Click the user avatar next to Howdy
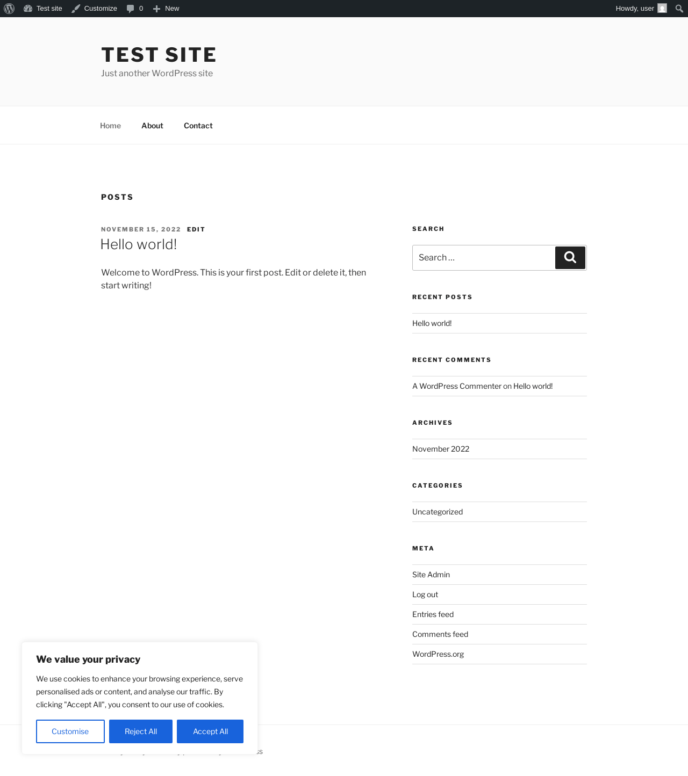688x776 pixels. pyautogui.click(x=662, y=9)
